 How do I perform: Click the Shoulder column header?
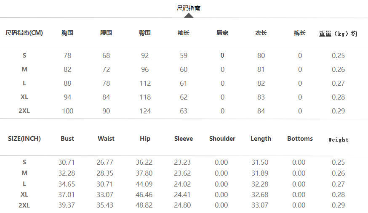click(222, 139)
